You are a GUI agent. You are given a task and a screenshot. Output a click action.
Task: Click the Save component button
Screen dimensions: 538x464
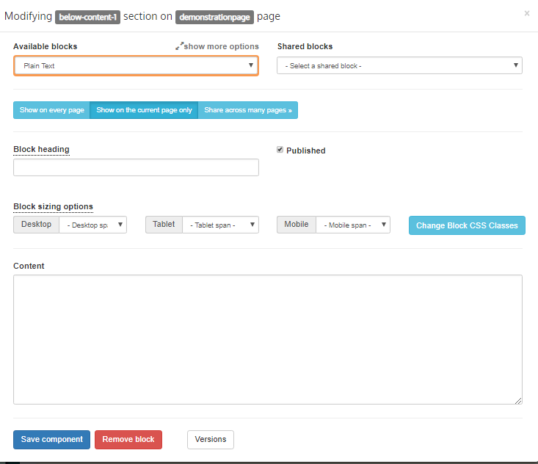click(51, 439)
